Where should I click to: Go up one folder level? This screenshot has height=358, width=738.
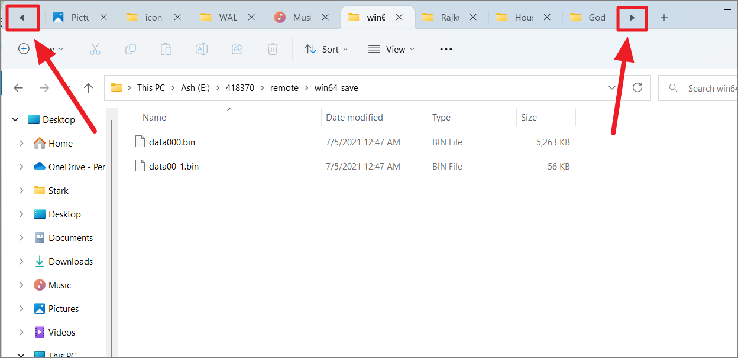click(x=89, y=88)
